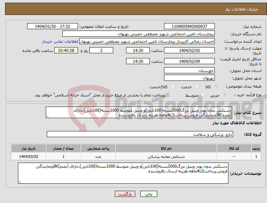Click the price validity time 14:30 field

click(138, 61)
